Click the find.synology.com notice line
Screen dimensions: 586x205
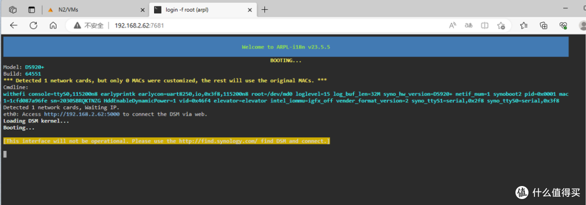[x=167, y=141]
